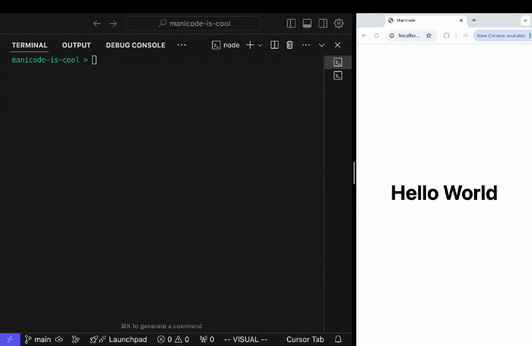Open Launchpad from the status bar

pyautogui.click(x=118, y=340)
